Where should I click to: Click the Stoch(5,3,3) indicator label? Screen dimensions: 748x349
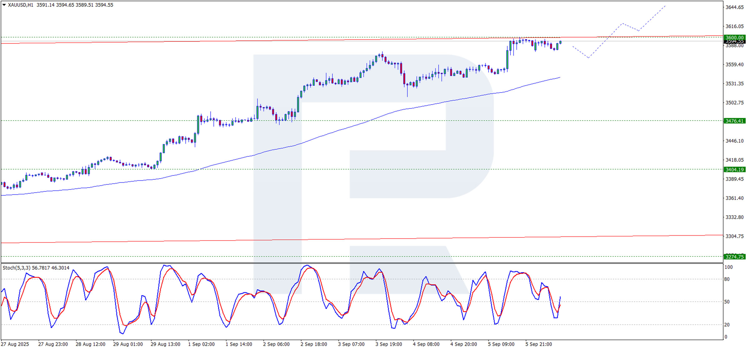click(x=16, y=268)
